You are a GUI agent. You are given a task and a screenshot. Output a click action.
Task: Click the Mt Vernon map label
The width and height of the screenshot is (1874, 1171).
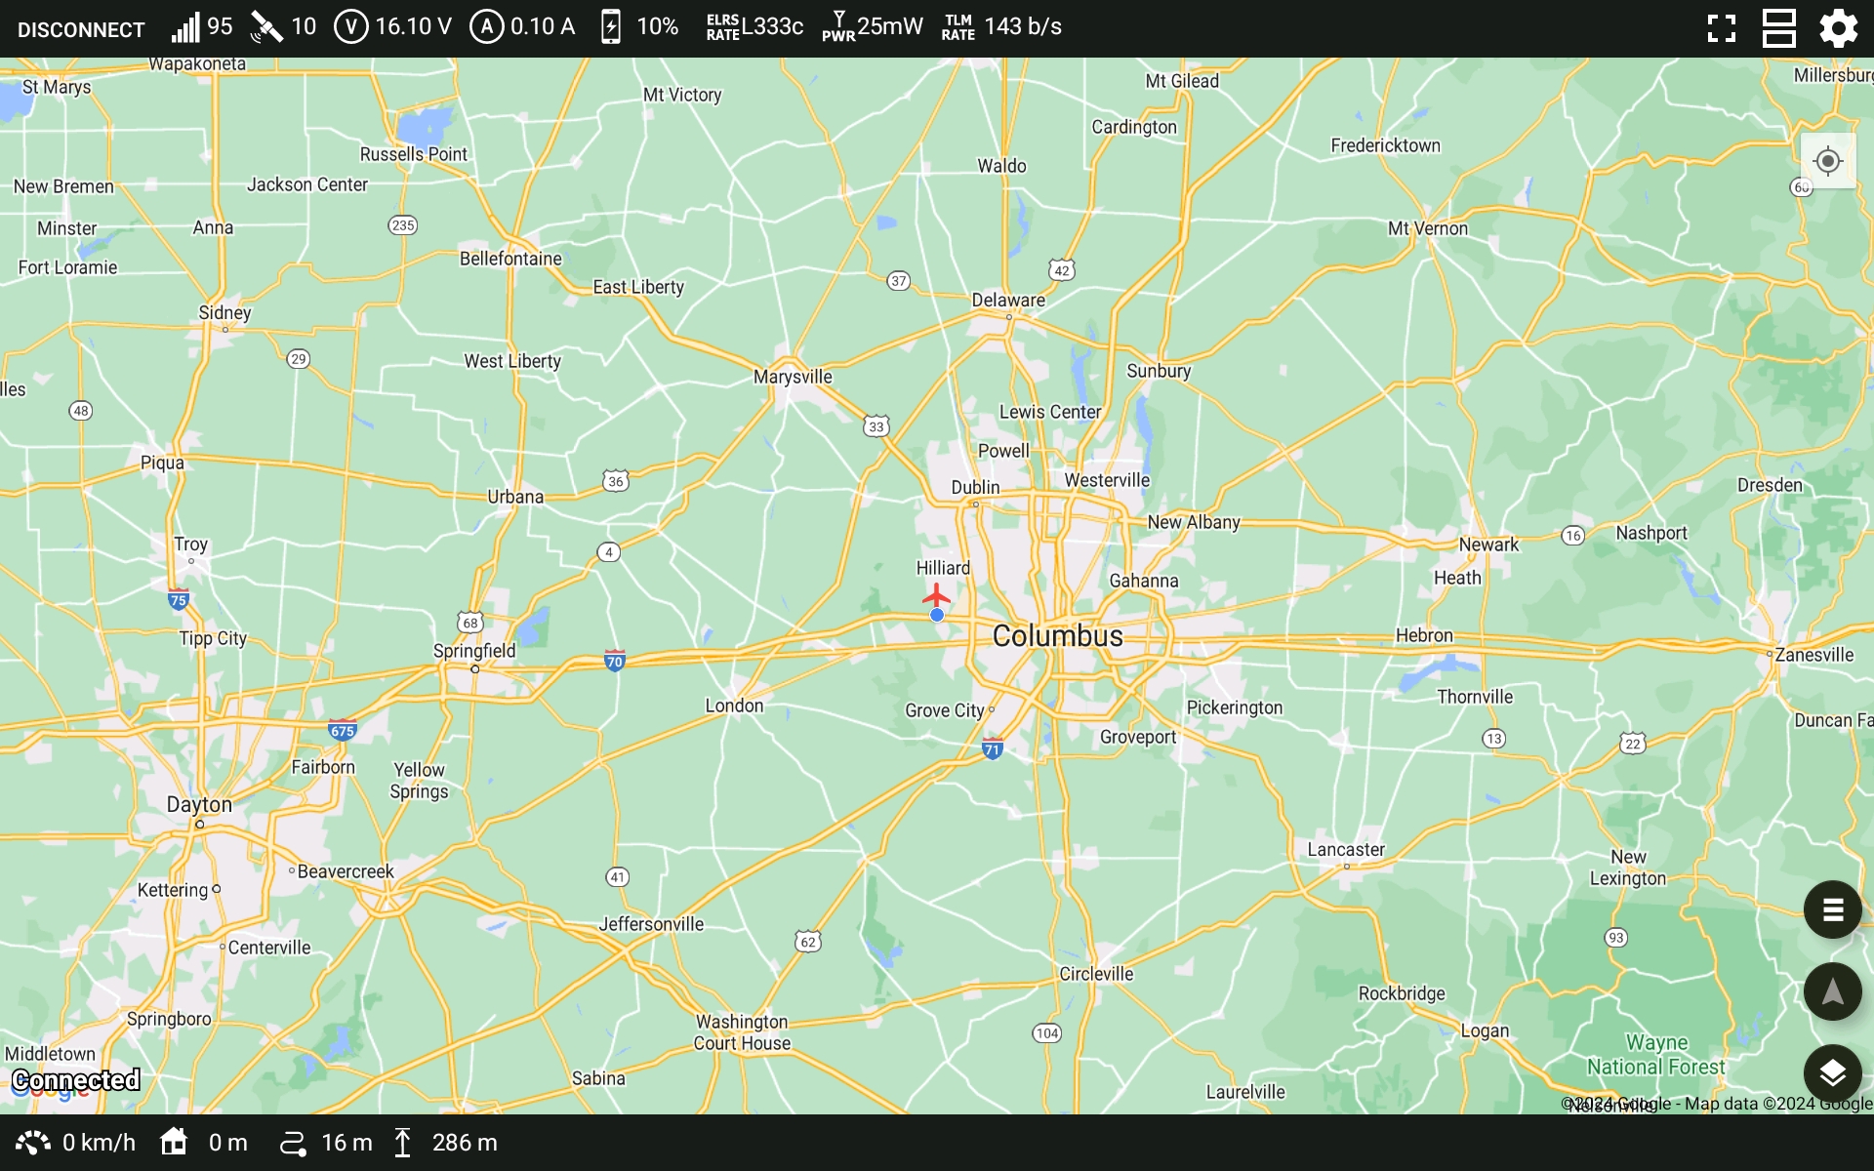[x=1427, y=228]
